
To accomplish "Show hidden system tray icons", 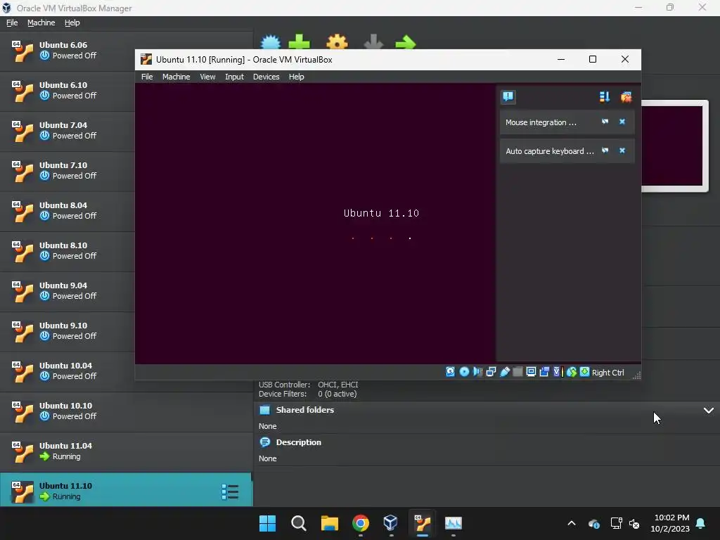I will coord(572,523).
